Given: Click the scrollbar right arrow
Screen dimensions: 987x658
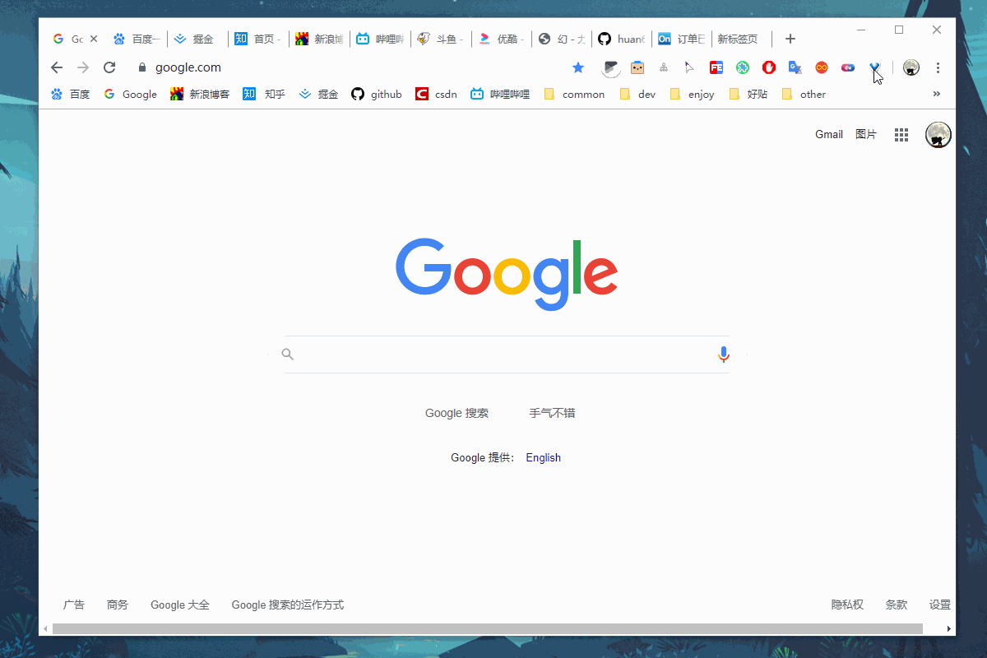Looking at the screenshot, I should [949, 628].
